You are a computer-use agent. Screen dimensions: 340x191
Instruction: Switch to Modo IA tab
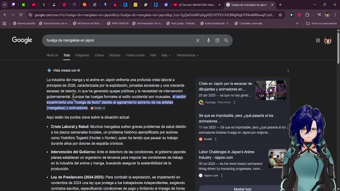click(52, 55)
